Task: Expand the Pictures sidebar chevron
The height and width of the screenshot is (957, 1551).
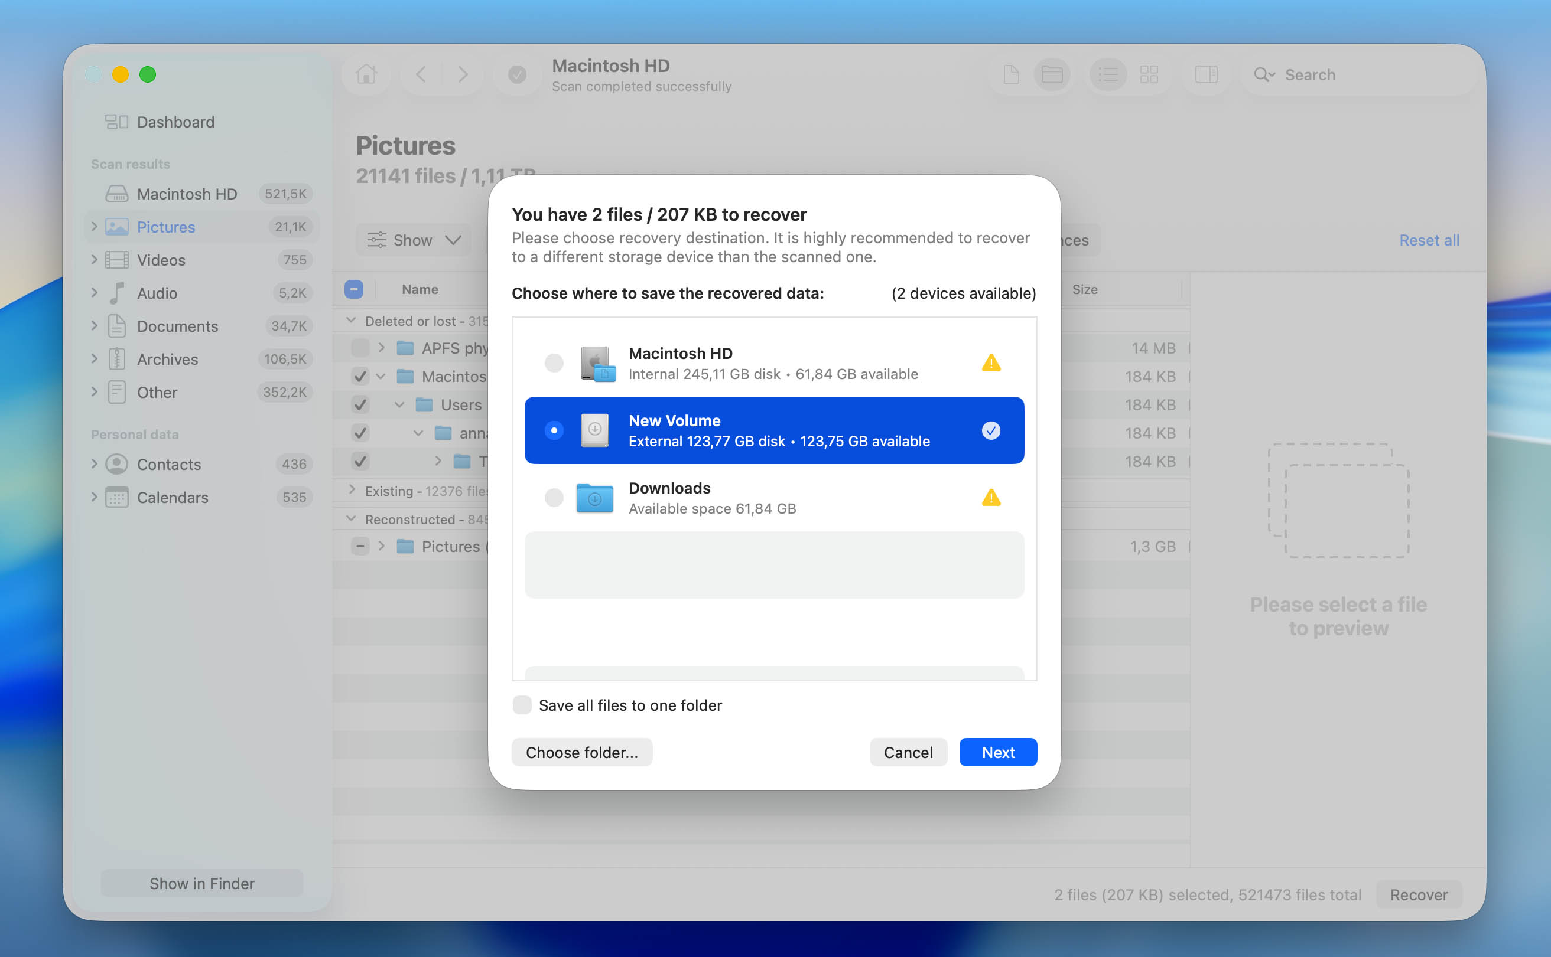Action: click(94, 226)
